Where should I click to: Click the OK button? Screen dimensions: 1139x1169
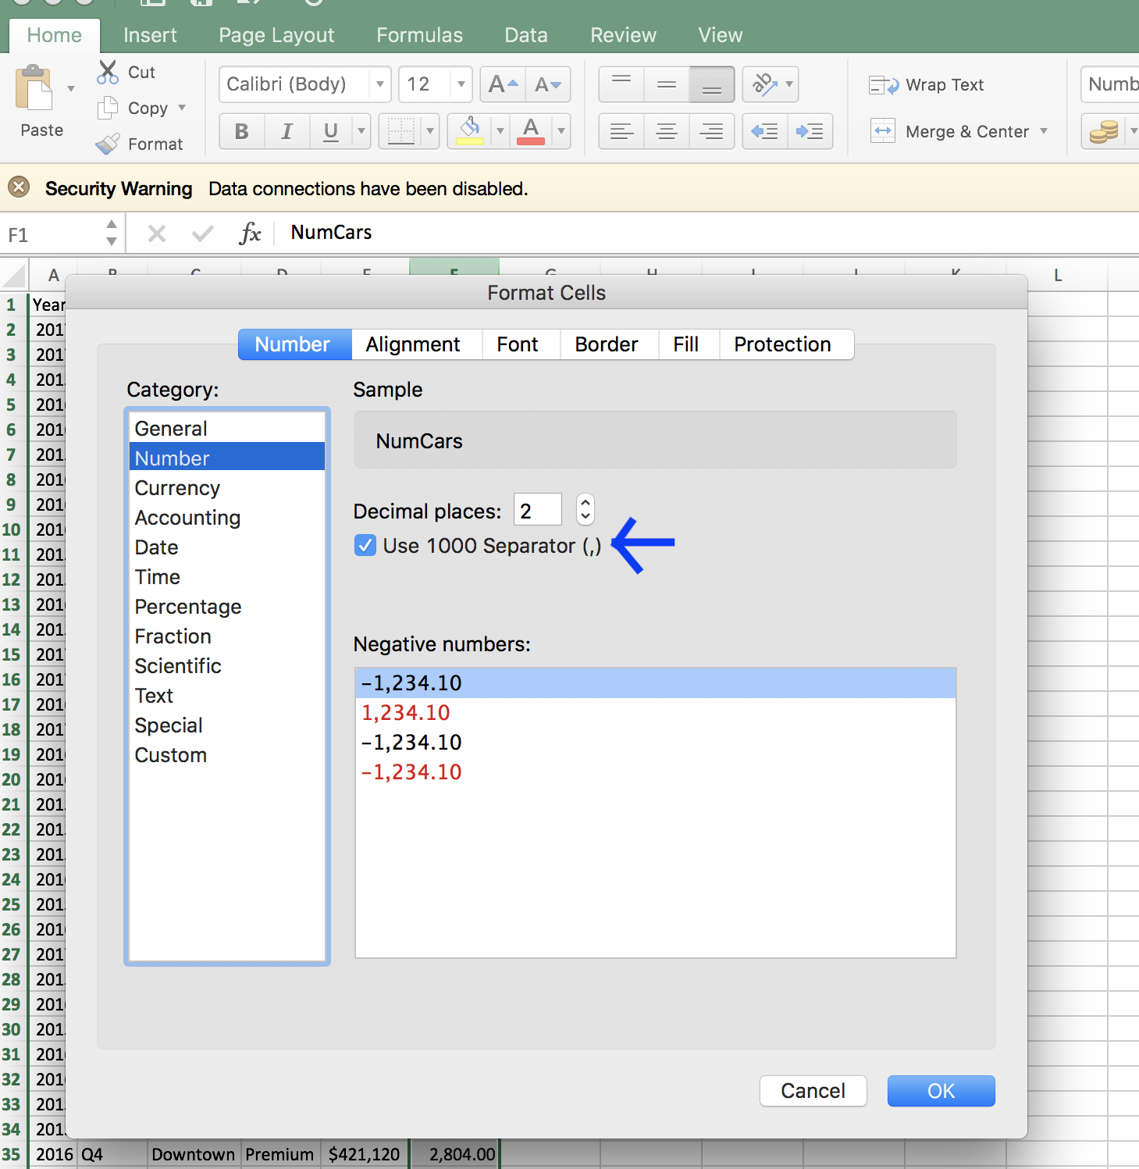pyautogui.click(x=940, y=1091)
